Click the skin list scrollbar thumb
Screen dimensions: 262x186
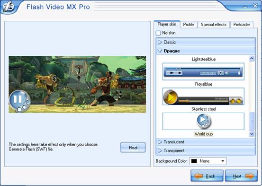coord(252,121)
